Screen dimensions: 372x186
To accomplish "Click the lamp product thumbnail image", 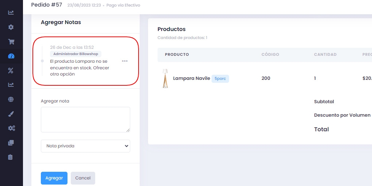I will click(165, 78).
